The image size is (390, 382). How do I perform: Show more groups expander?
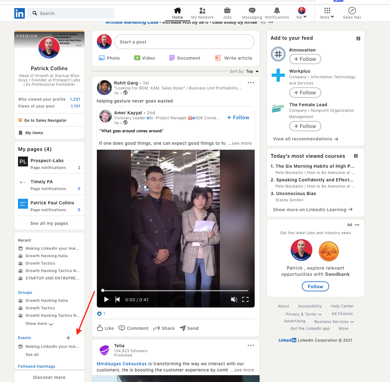[39, 324]
